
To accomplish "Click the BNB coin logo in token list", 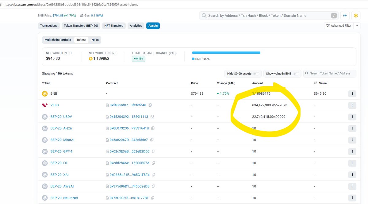I will point(45,93).
